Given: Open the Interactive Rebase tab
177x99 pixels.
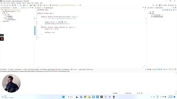Looking at the screenshot, I should (x=34, y=70).
